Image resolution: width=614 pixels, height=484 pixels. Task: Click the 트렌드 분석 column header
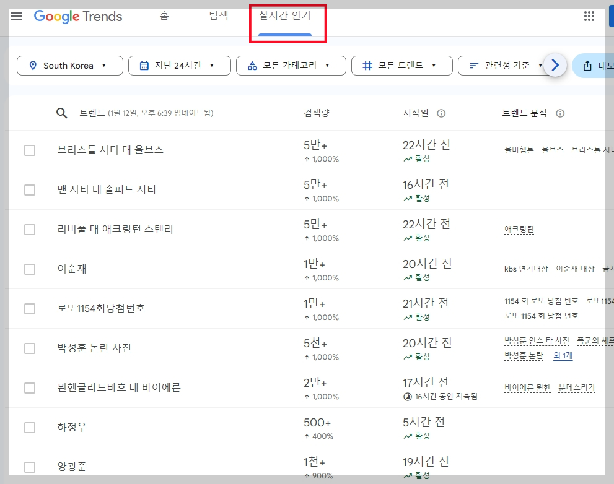[x=524, y=113]
